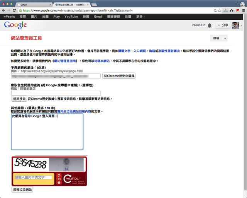
Task: Open the Pseric Lin profile avatar
Action: [236, 25]
